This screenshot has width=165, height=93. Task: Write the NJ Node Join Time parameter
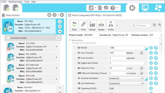[x=156, y=68]
